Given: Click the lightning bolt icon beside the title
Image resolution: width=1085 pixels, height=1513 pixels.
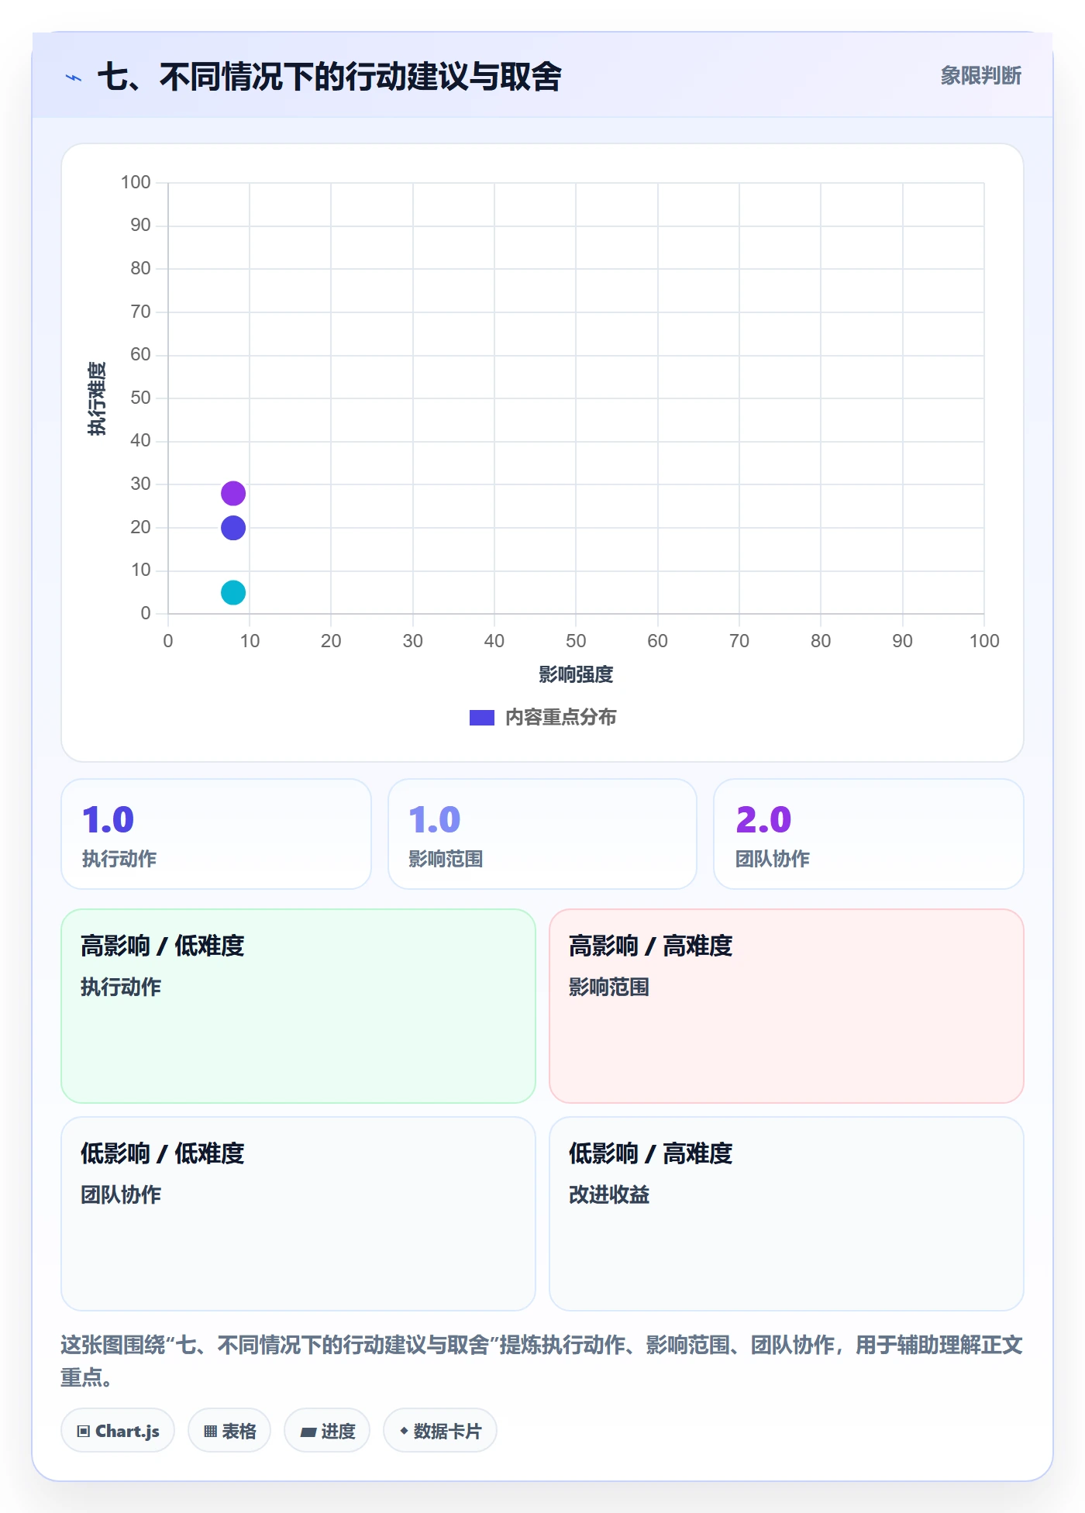Looking at the screenshot, I should click(x=74, y=78).
